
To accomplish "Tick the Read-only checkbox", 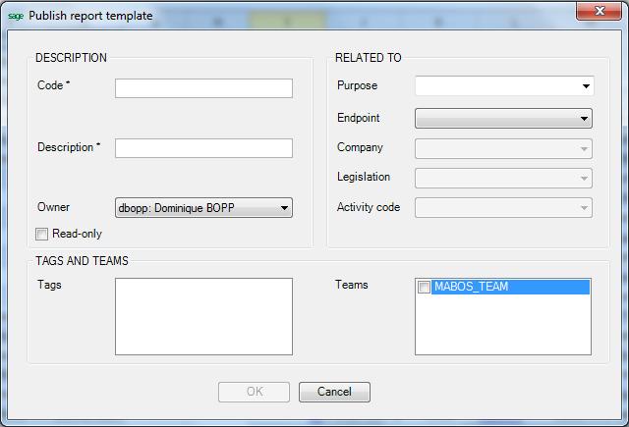I will click(x=41, y=235).
